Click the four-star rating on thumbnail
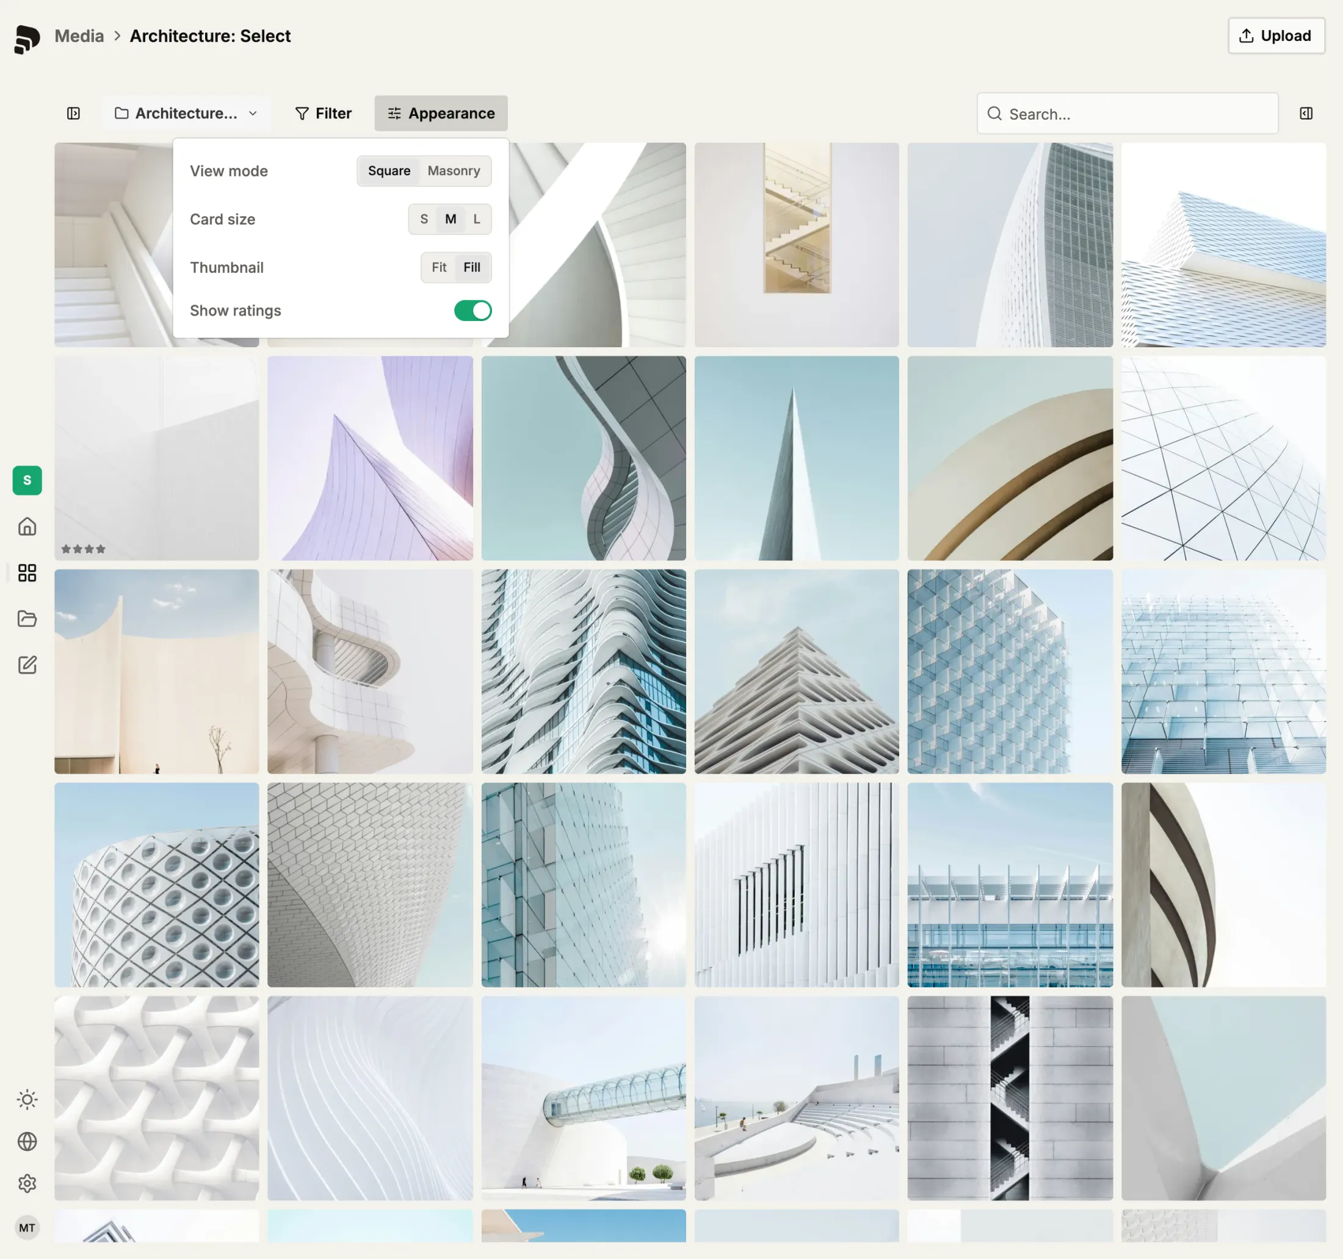Image resolution: width=1343 pixels, height=1259 pixels. tap(83, 549)
